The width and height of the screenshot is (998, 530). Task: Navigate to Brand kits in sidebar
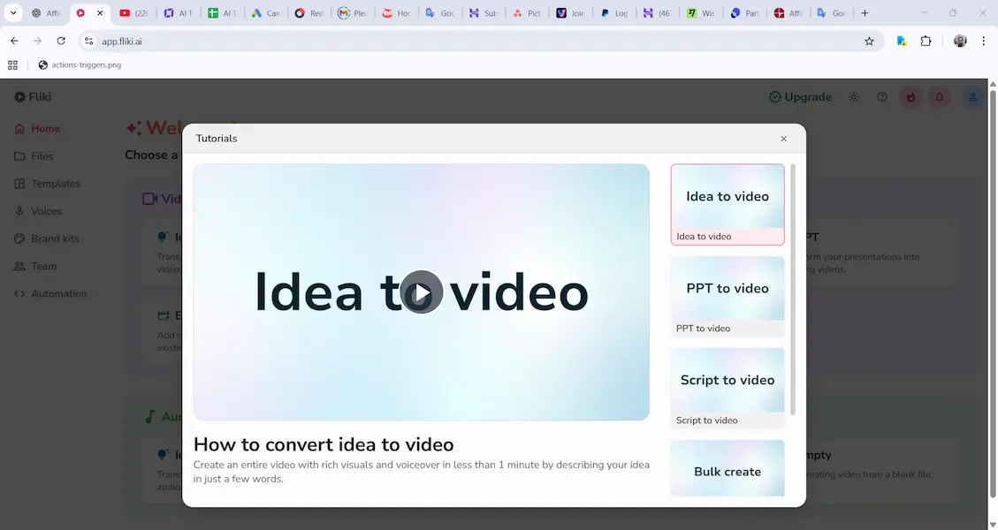click(55, 238)
